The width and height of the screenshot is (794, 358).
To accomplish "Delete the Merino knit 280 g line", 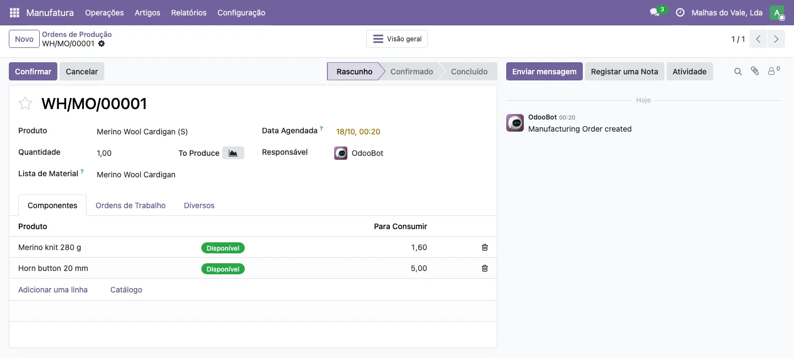I will tap(485, 247).
